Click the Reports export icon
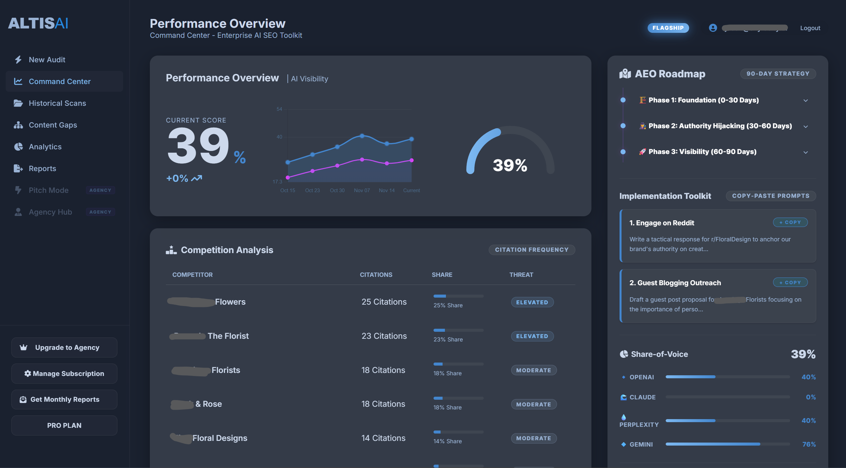The width and height of the screenshot is (846, 468). point(18,168)
